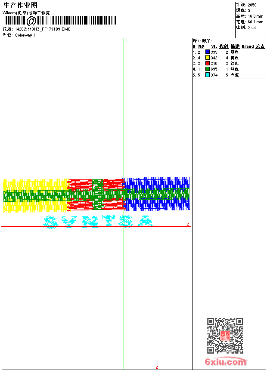
Task: Open the 6xiu.com watermark link
Action: (x=225, y=361)
